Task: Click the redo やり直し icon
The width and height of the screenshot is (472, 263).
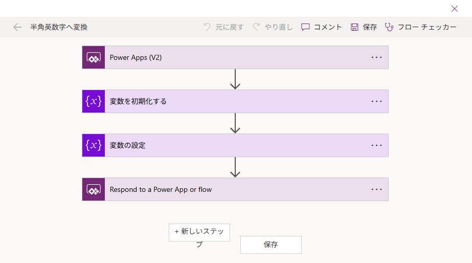Action: coord(257,27)
